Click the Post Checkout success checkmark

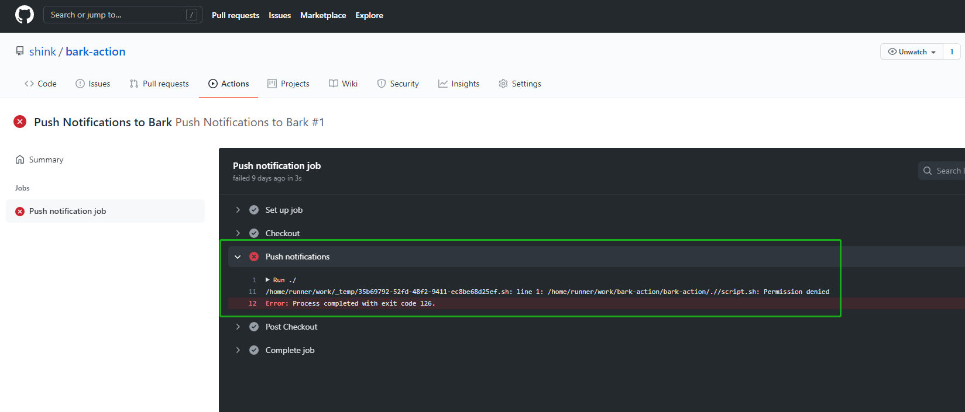tap(254, 327)
